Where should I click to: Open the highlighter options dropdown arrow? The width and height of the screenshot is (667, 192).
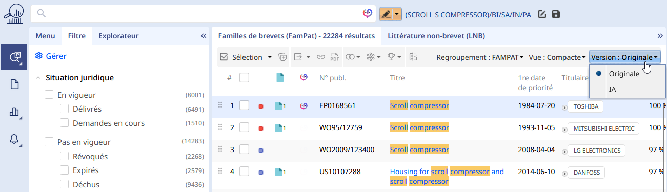pyautogui.click(x=397, y=14)
